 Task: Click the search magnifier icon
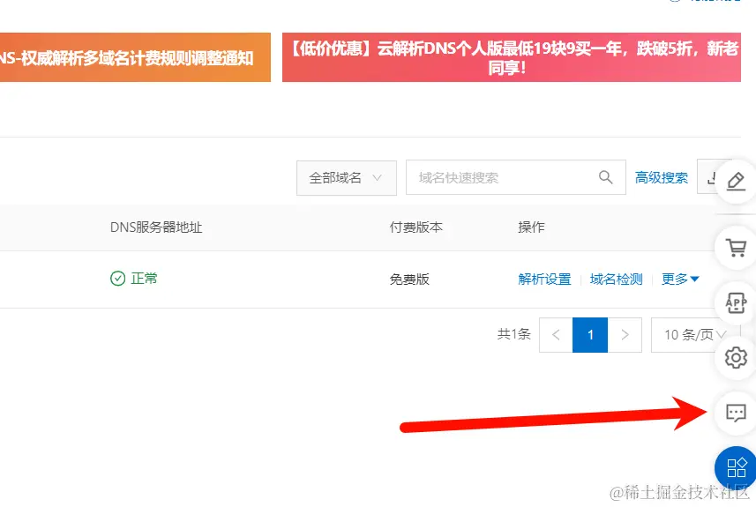click(x=605, y=177)
